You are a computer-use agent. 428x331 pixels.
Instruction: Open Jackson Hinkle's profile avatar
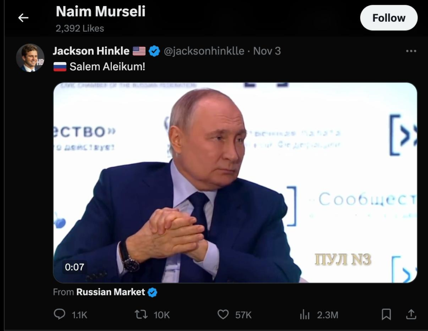[30, 58]
